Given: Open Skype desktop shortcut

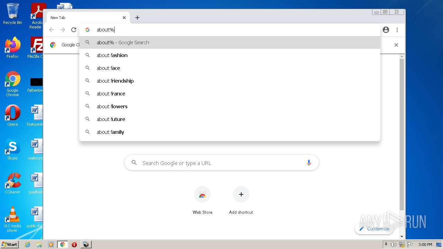Looking at the screenshot, I should (12, 149).
